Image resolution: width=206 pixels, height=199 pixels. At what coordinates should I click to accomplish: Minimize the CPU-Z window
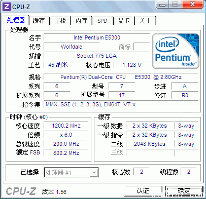(x=162, y=5)
